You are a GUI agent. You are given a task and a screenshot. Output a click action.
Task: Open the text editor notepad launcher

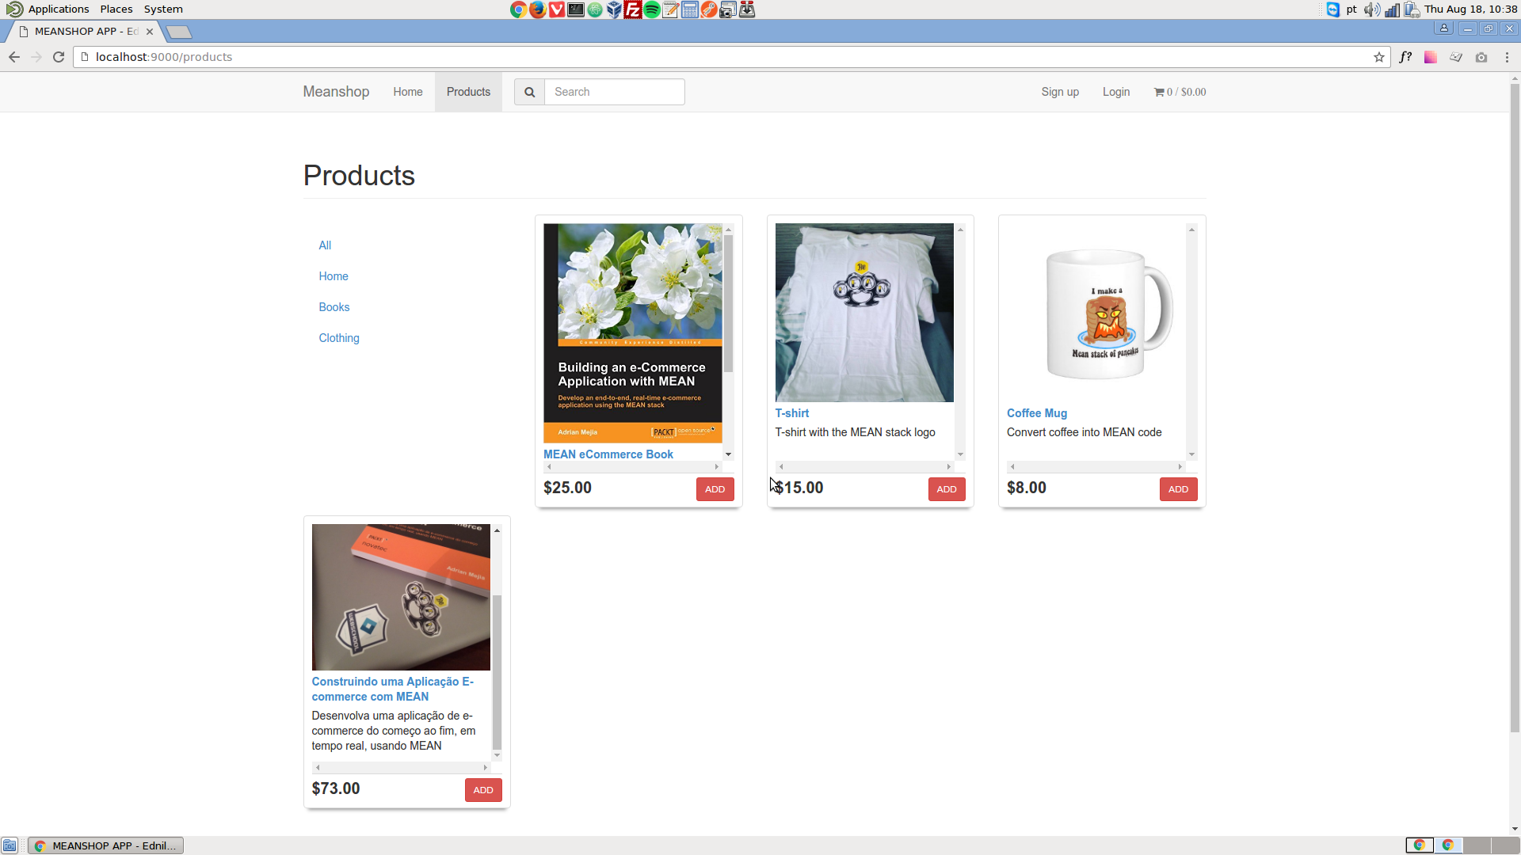point(671,9)
